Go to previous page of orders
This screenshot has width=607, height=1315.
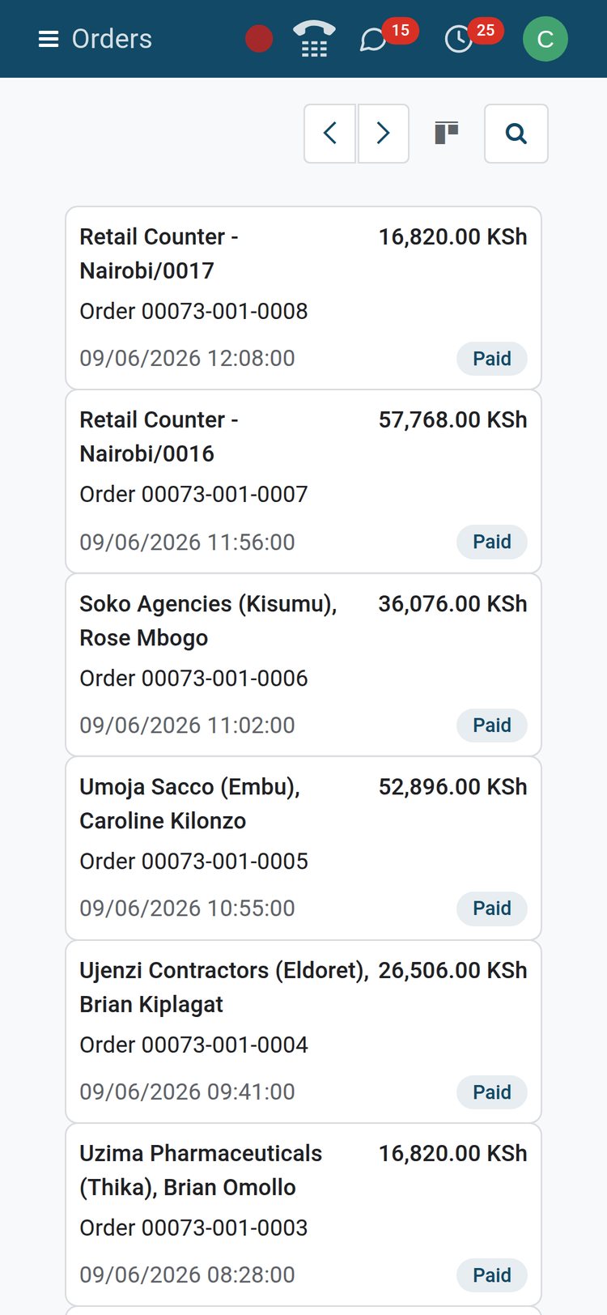pyautogui.click(x=329, y=134)
